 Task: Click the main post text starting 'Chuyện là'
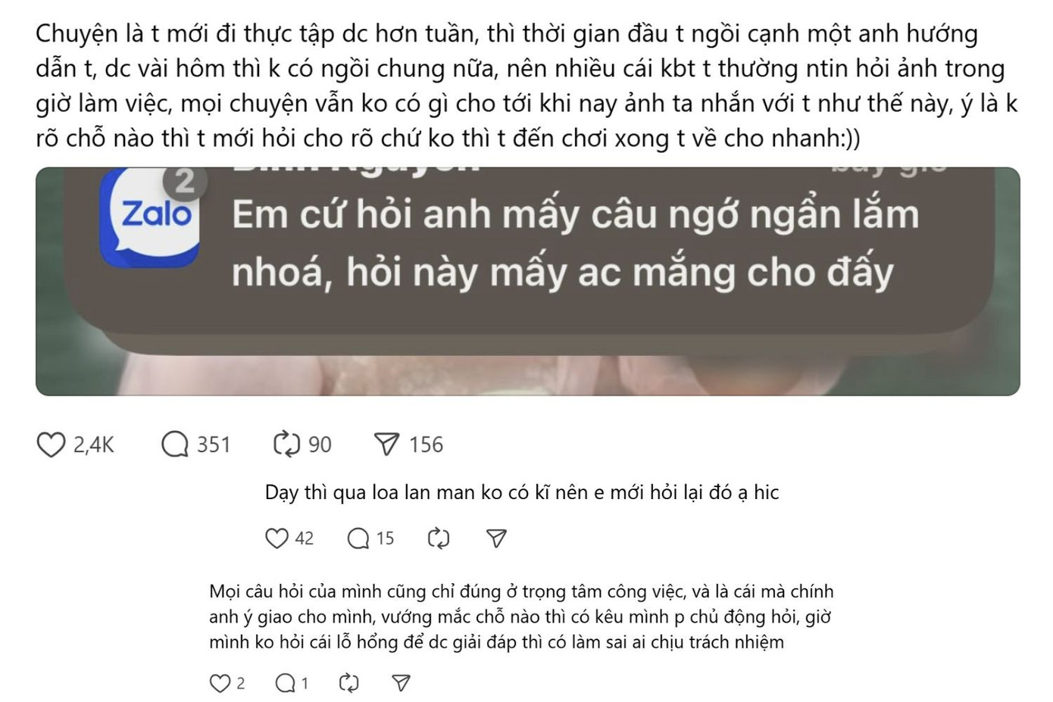526,86
